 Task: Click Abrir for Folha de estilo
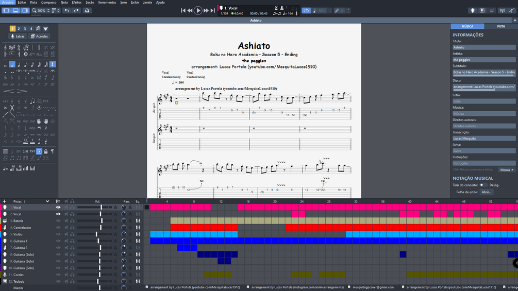[486, 192]
